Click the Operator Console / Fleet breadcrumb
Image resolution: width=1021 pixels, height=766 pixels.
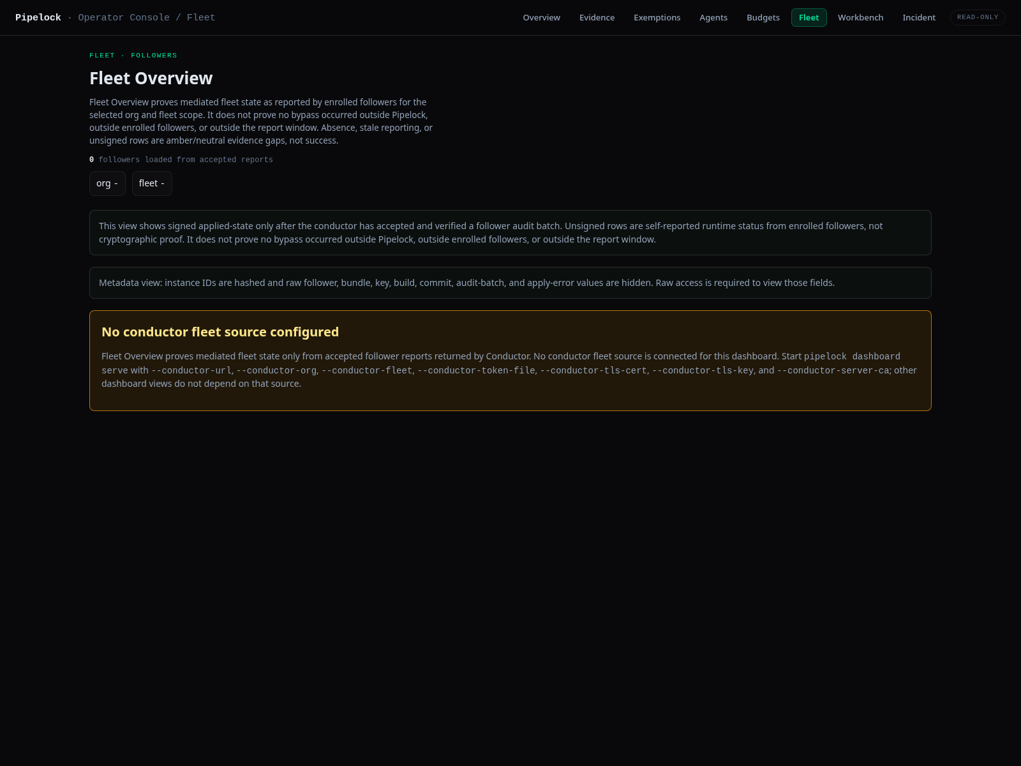pos(146,18)
